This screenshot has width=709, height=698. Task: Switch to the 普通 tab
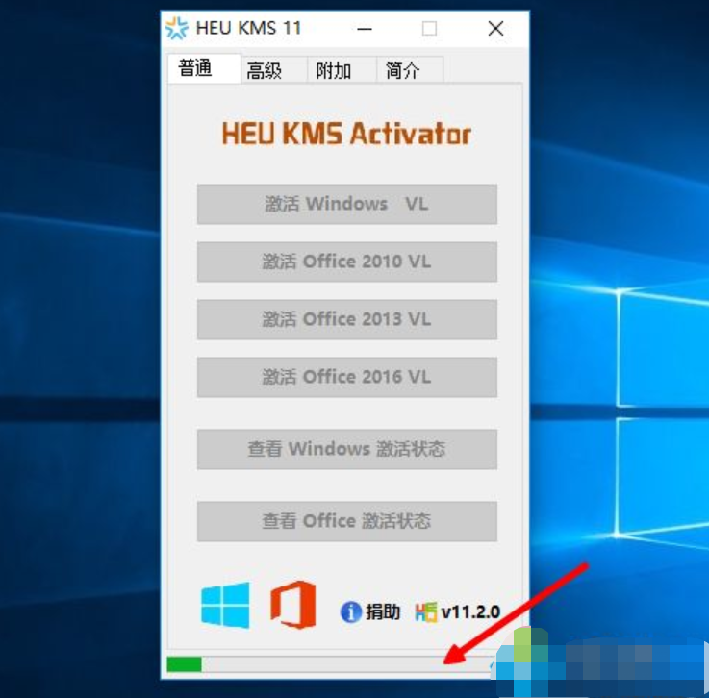204,68
